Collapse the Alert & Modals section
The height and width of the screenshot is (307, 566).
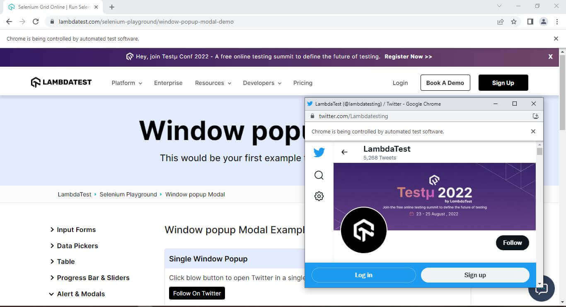(x=80, y=294)
